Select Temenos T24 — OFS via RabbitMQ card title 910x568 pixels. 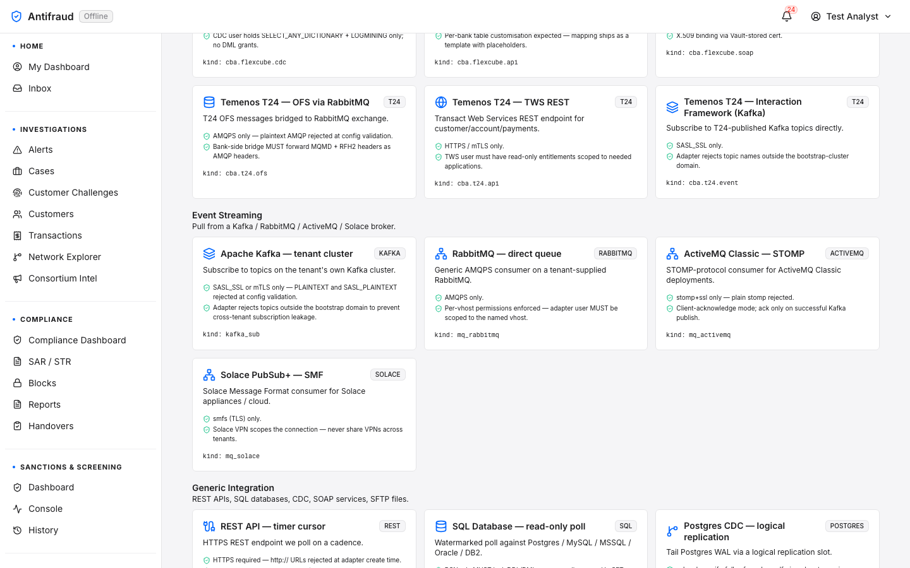tap(294, 102)
